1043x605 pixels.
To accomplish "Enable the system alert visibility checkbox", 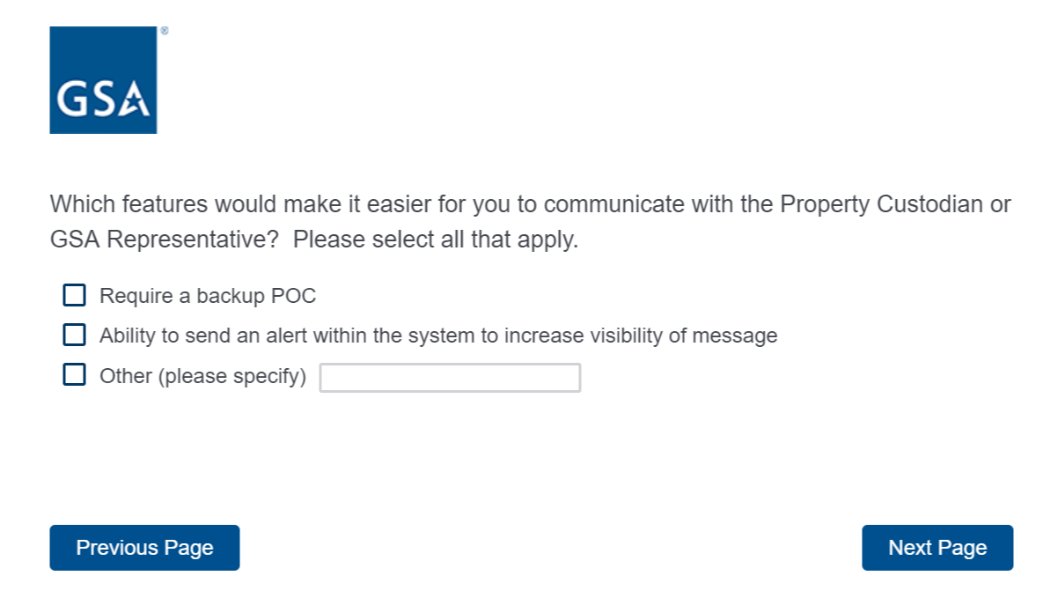I will 75,335.
